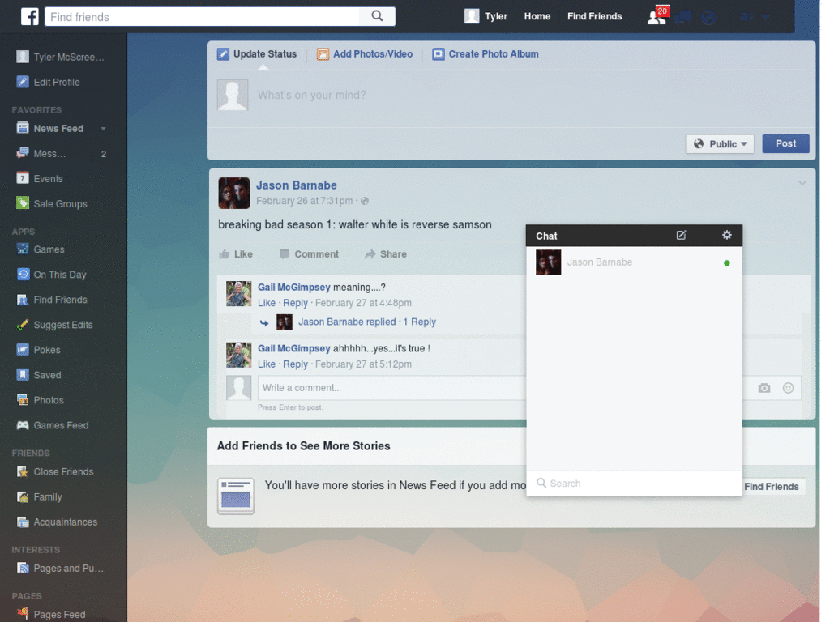Share Jason Barnabe's post
This screenshot has width=830, height=622.
coord(385,253)
